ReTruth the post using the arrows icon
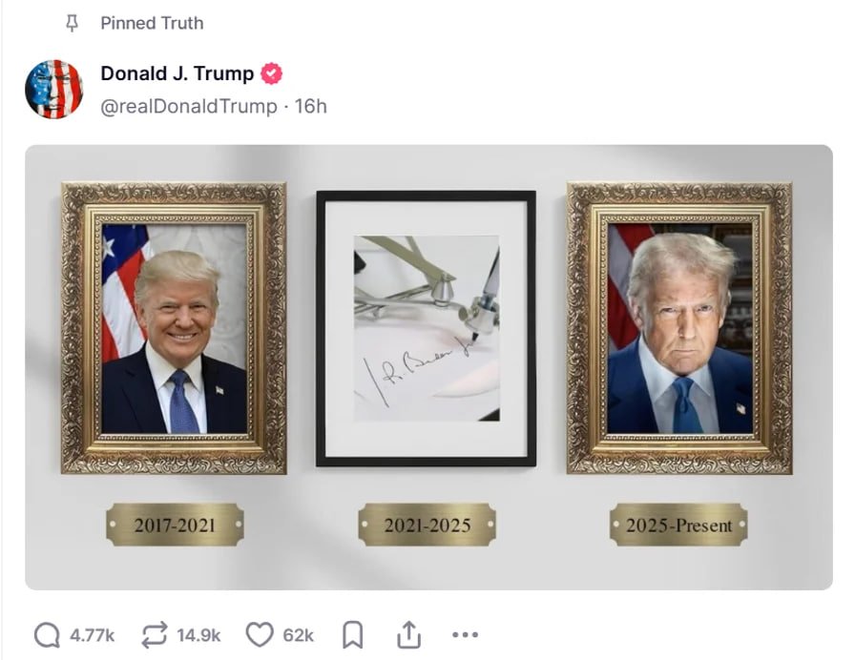The image size is (855, 660). pos(155,635)
